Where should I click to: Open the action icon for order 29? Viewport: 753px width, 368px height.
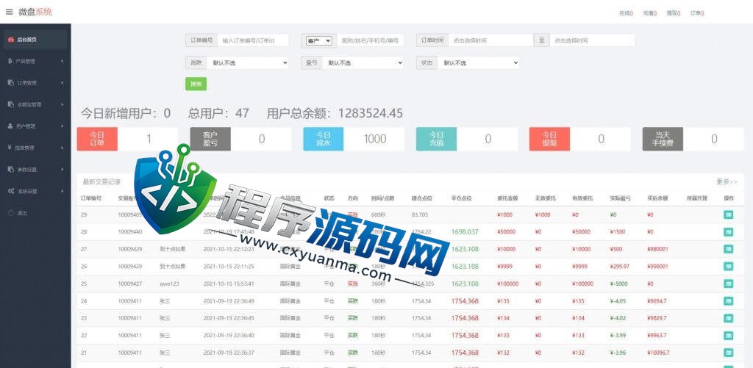click(x=729, y=215)
